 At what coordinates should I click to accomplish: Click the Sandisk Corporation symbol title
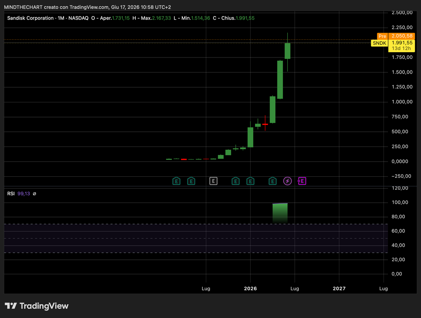[31, 18]
